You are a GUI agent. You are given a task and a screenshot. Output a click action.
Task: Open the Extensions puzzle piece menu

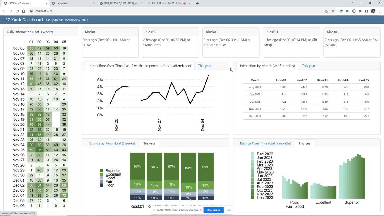360,11
